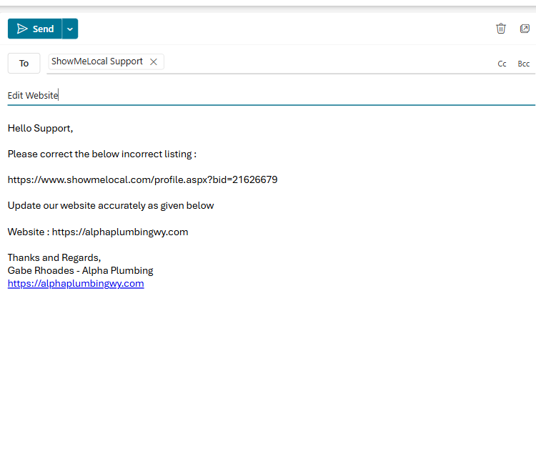The height and width of the screenshot is (454, 536).
Task: Send the email with the Send button
Action: tap(35, 29)
